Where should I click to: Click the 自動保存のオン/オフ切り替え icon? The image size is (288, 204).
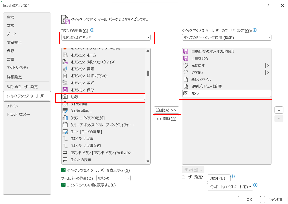tap(186, 52)
